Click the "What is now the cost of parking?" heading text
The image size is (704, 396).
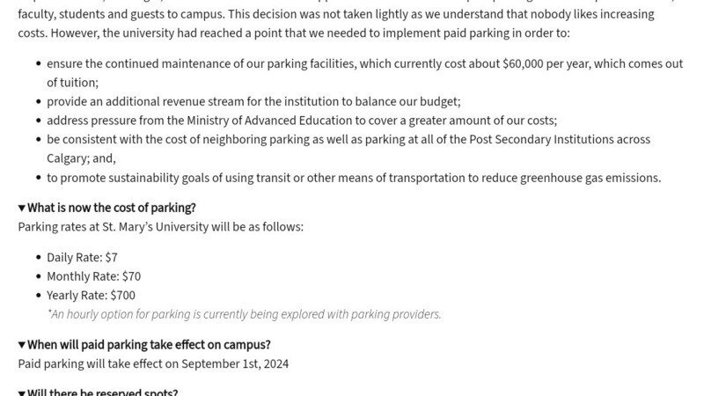tap(112, 208)
